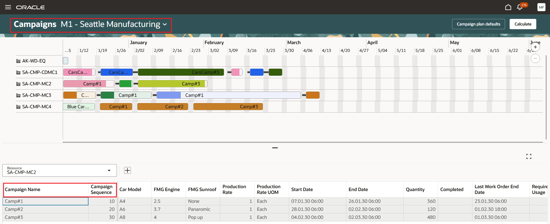The width and height of the screenshot is (550, 224).
Task: Click the Gantt horizontal scrollbar
Action: click(x=303, y=142)
